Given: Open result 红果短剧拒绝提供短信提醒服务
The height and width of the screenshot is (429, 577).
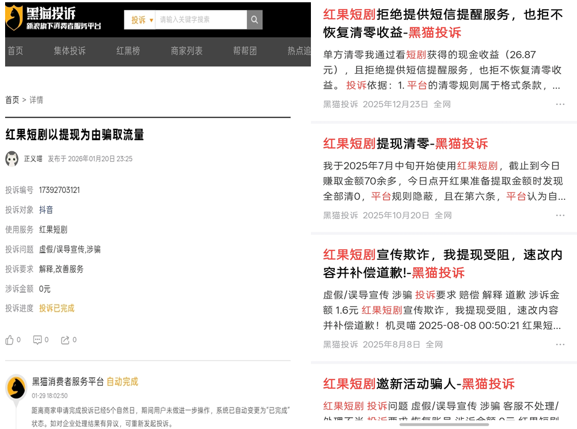Looking at the screenshot, I should tap(443, 23).
